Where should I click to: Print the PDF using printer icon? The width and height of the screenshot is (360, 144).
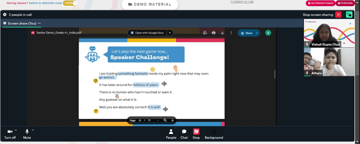pyautogui.click(x=213, y=33)
